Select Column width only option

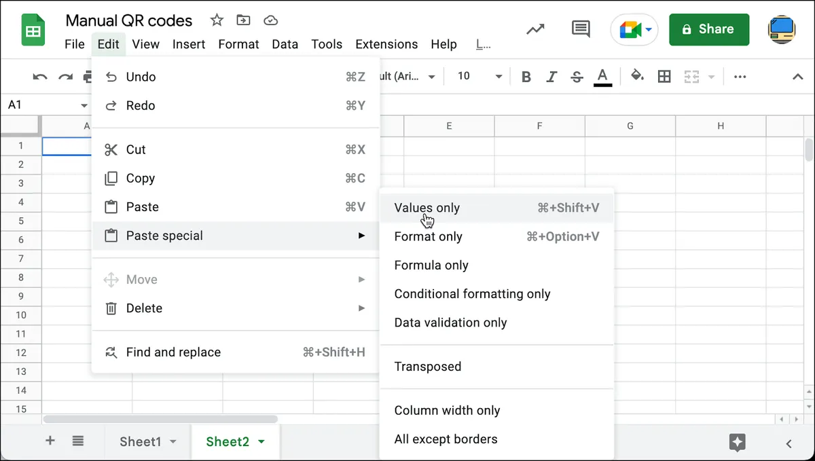pos(496,410)
